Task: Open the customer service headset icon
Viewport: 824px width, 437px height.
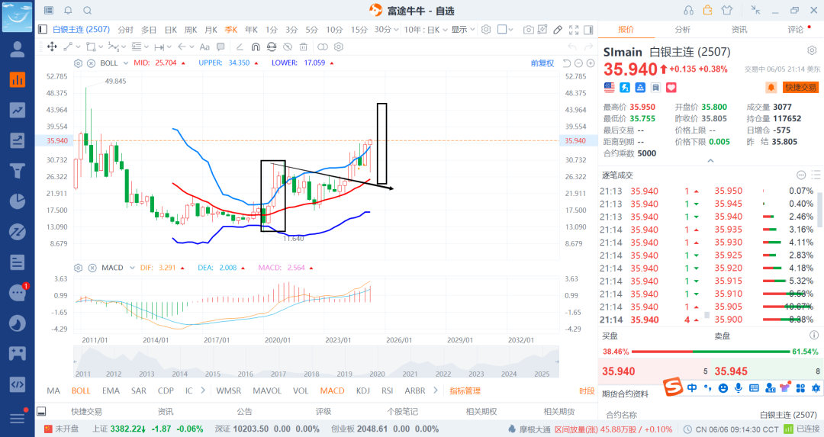Action: coord(689,10)
